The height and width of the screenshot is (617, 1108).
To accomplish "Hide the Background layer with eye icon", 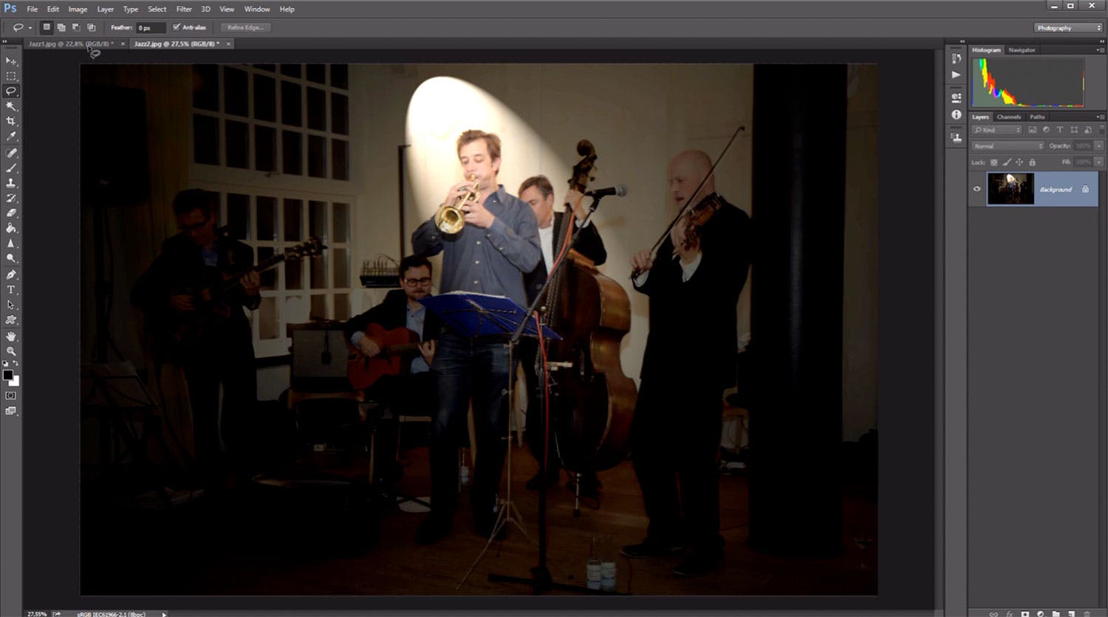I will (x=977, y=189).
